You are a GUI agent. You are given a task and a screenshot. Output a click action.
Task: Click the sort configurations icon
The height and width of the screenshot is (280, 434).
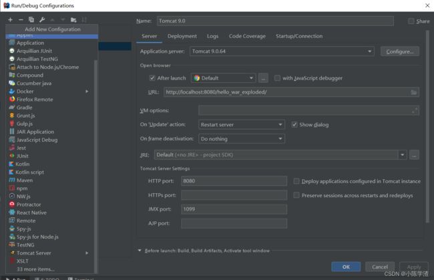click(84, 20)
